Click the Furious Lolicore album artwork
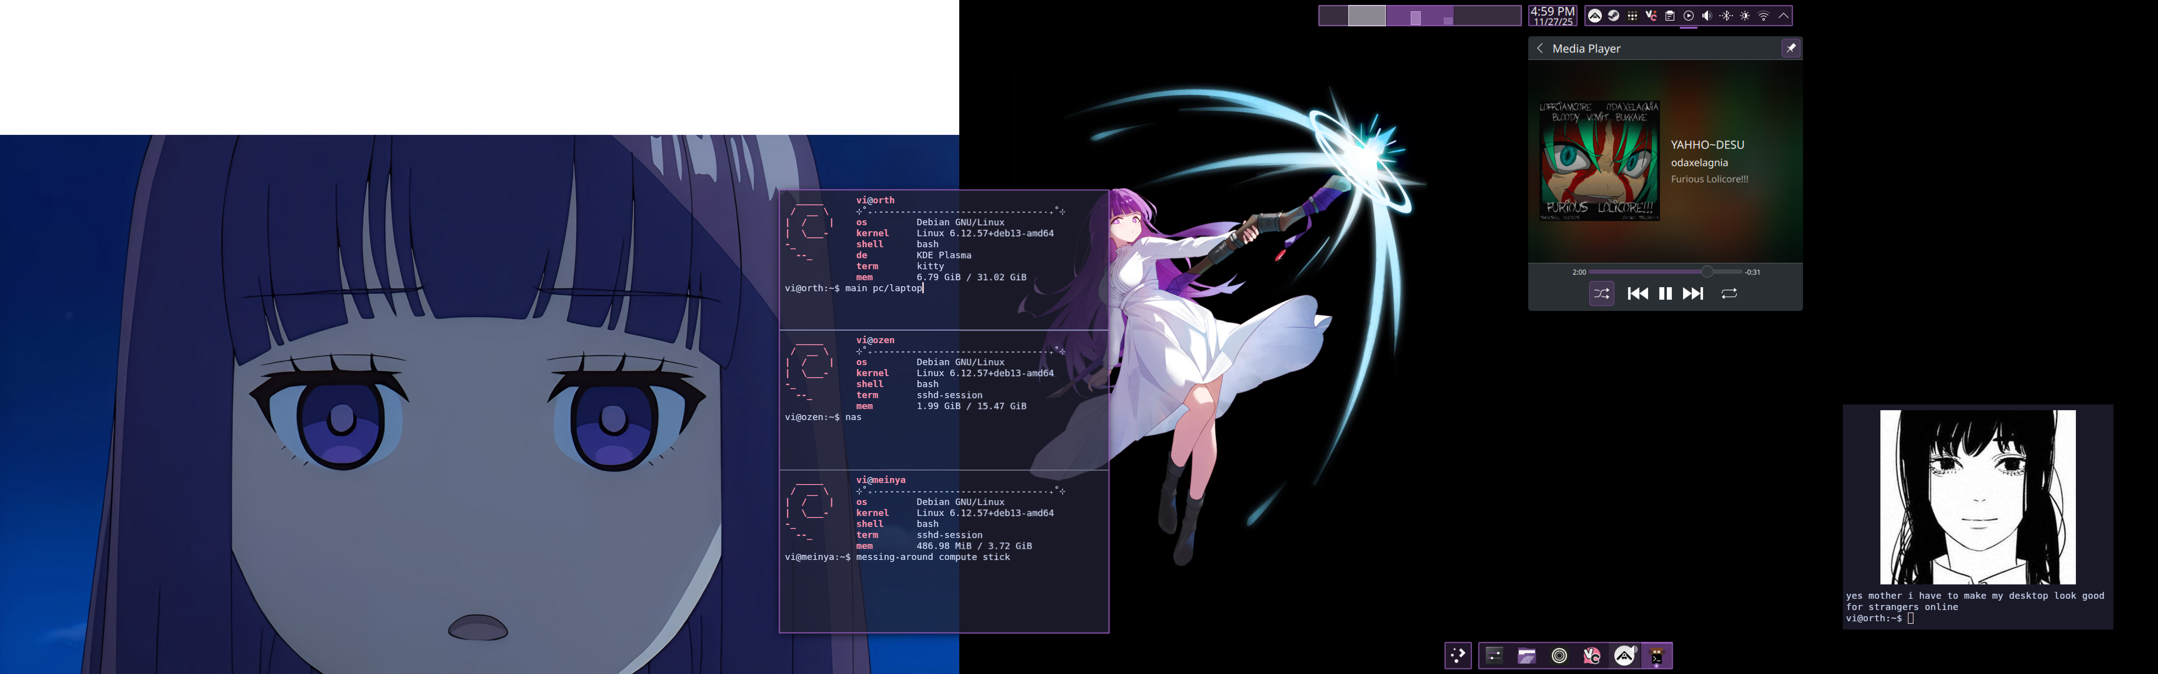Viewport: 2158px width, 674px height. tap(1599, 161)
